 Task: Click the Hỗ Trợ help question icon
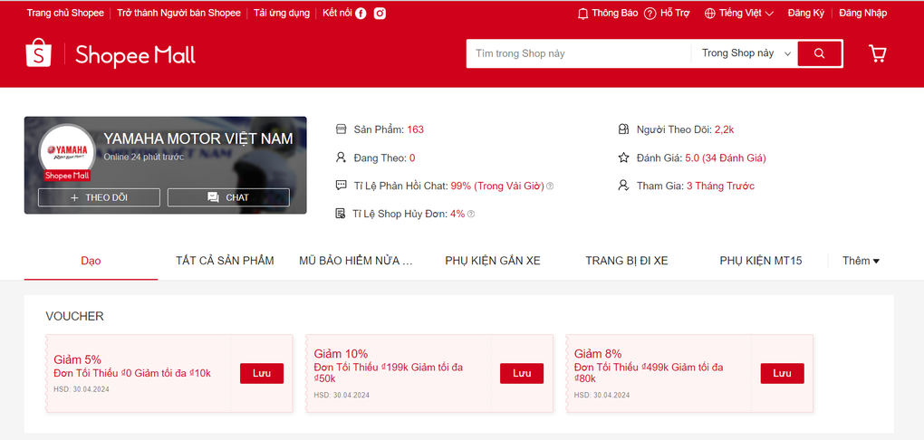650,14
